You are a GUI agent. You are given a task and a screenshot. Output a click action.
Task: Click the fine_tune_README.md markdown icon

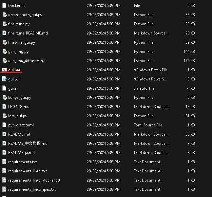pos(4,33)
